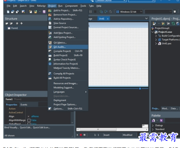Choose Add to Project... menu item
This screenshot has height=148, width=180.
click(68, 10)
